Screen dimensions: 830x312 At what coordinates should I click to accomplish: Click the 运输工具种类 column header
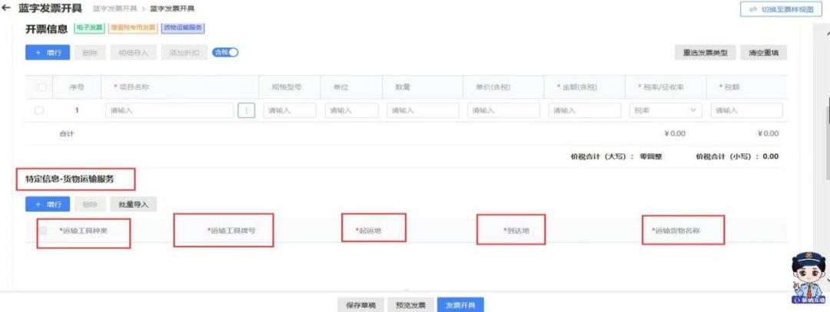click(83, 231)
